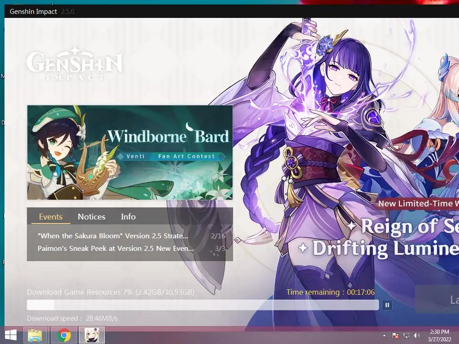The width and height of the screenshot is (459, 344).
Task: Click the Genshin Impact logo
Action: (75, 64)
